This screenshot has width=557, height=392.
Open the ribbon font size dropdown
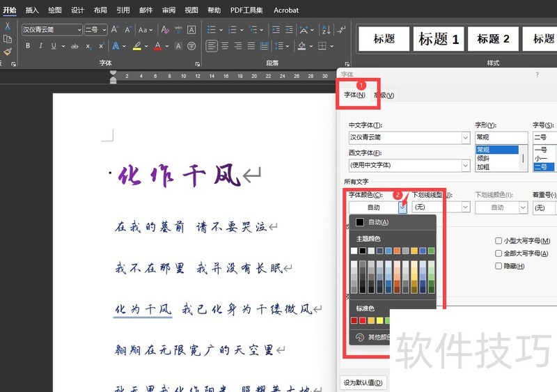104,30
